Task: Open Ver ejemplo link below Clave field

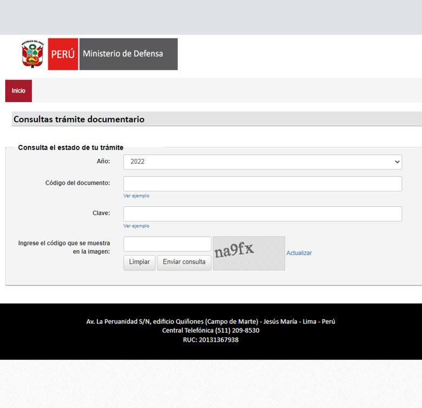Action: coord(136,226)
